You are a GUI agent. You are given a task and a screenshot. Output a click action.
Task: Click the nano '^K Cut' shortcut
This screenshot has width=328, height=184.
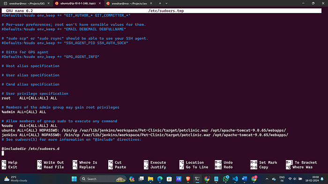click(115, 163)
